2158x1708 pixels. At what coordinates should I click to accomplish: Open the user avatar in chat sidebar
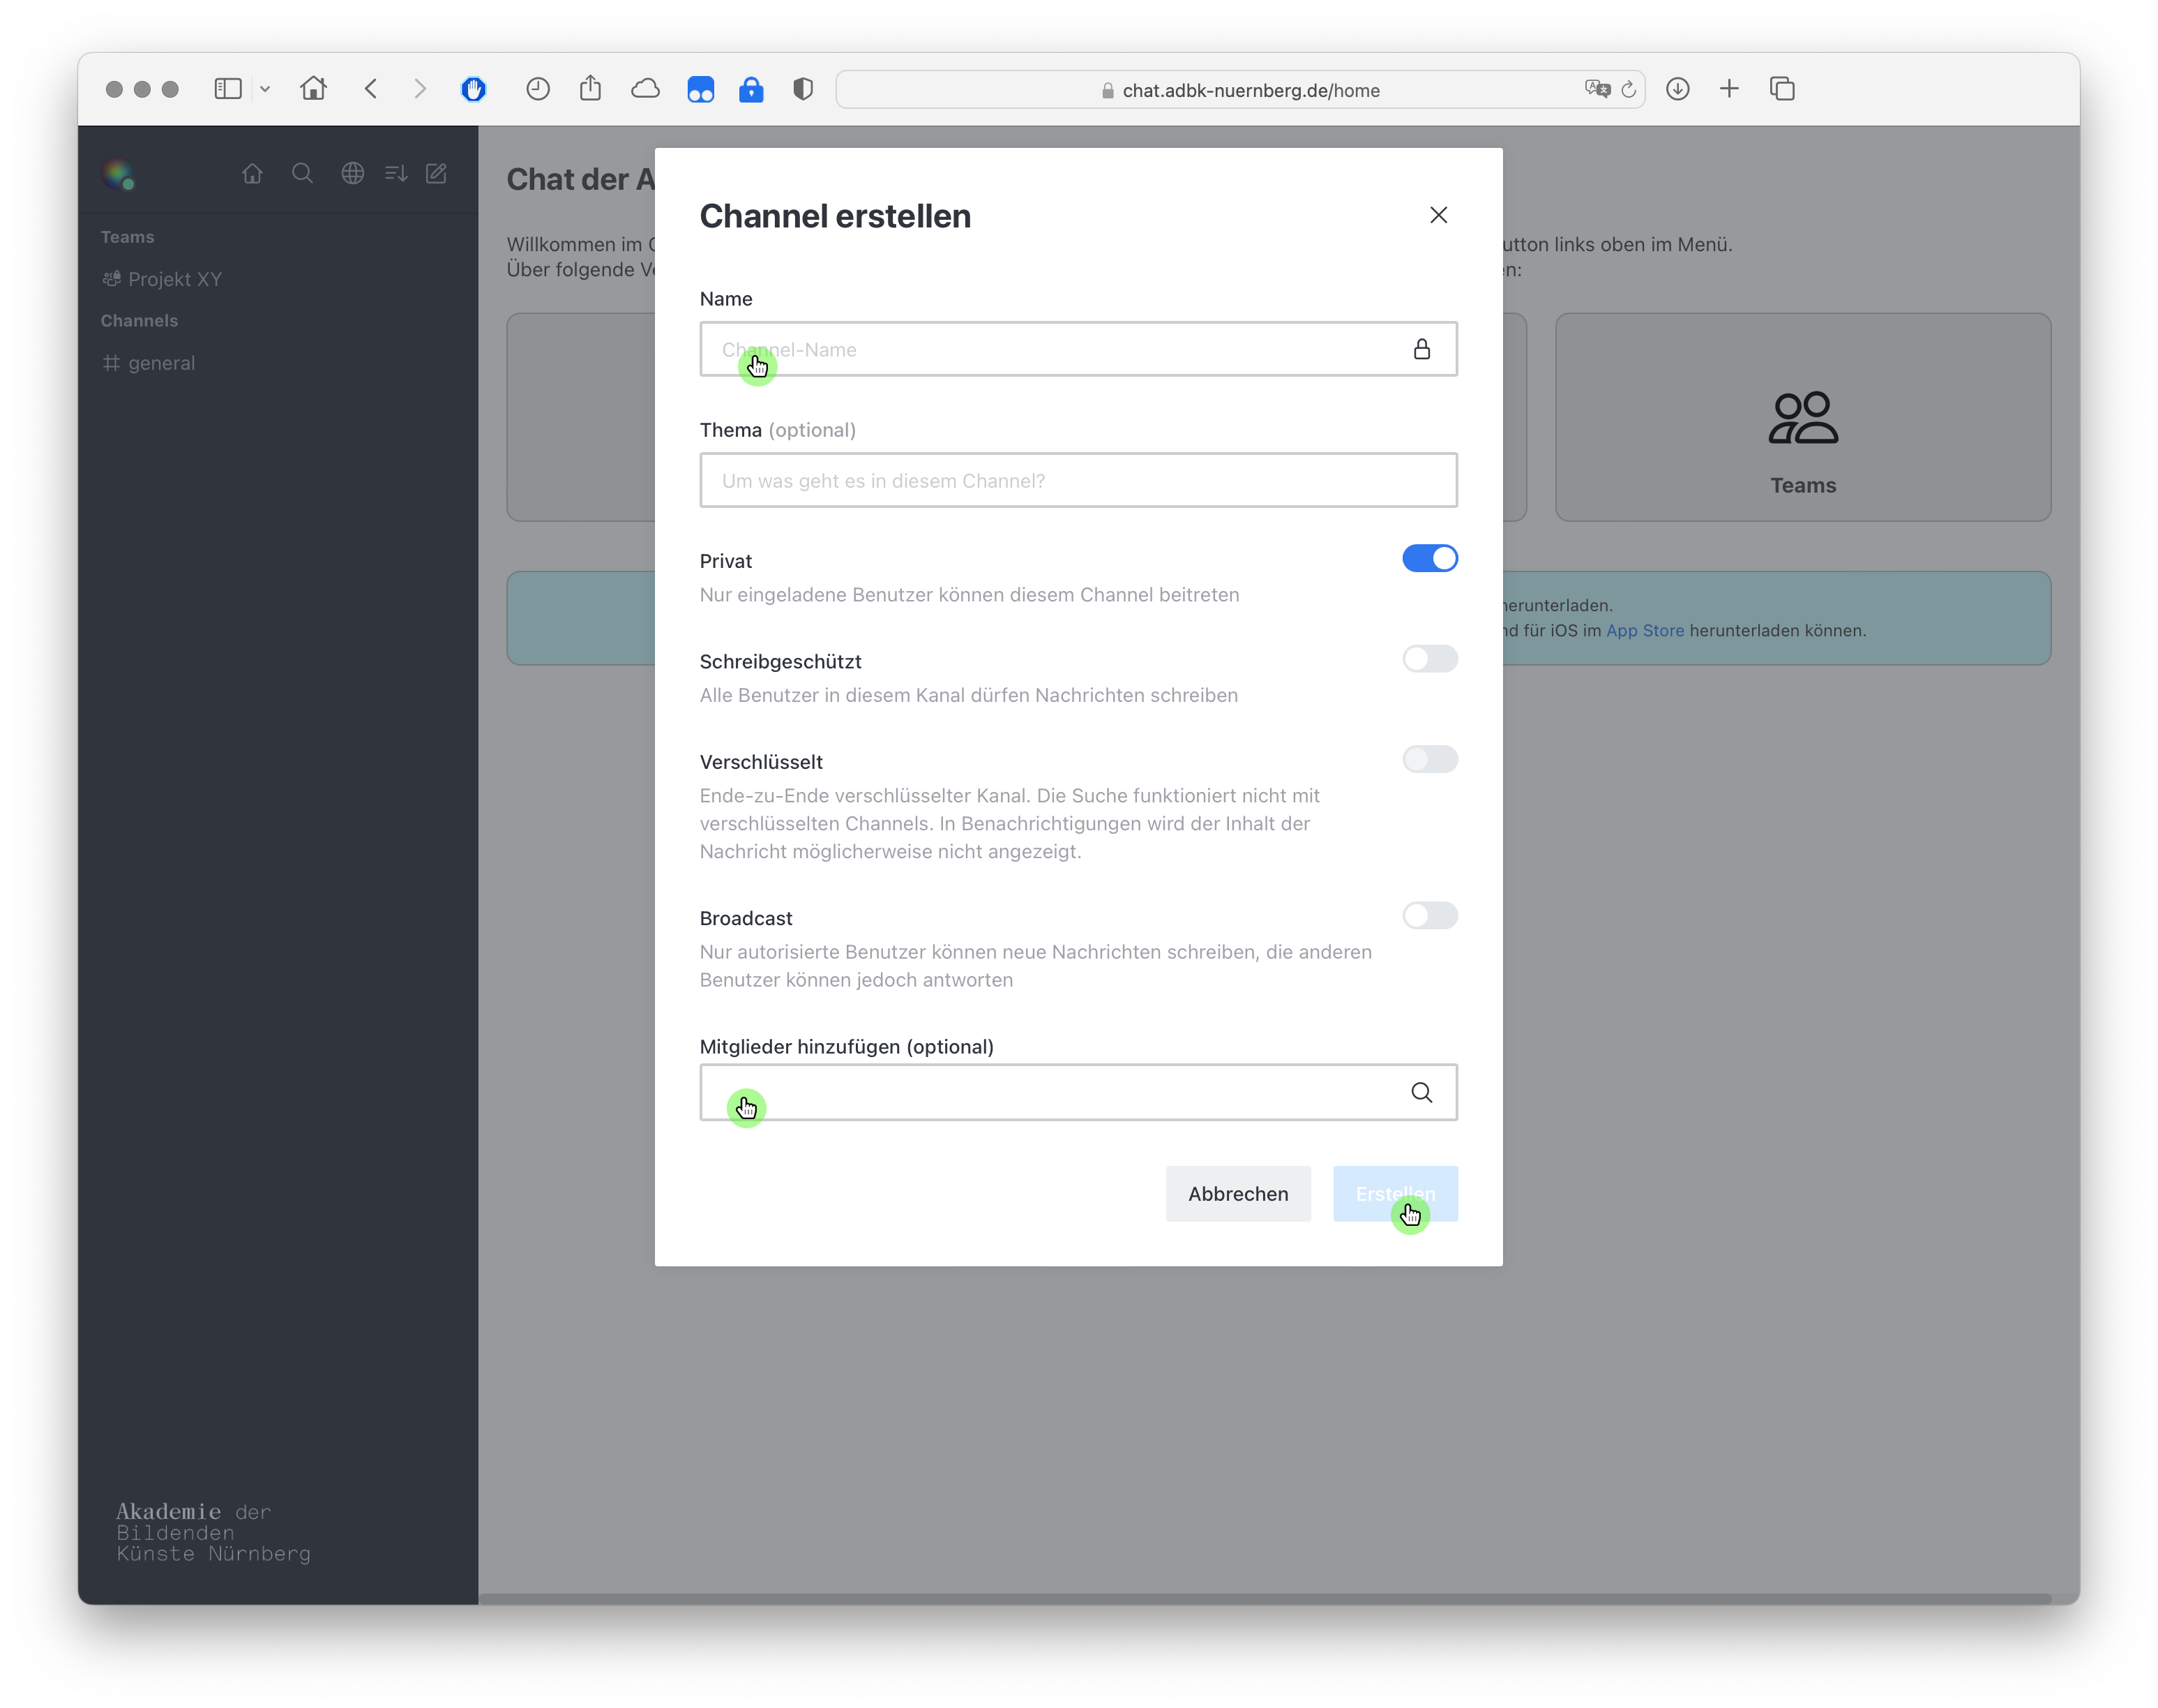tap(119, 174)
